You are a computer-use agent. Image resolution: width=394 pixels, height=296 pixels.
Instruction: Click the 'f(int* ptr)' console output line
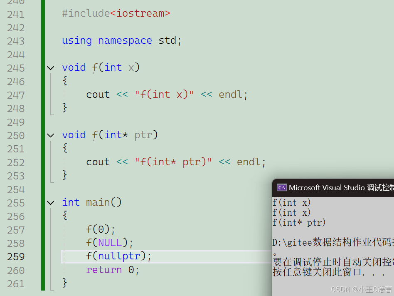(299, 223)
